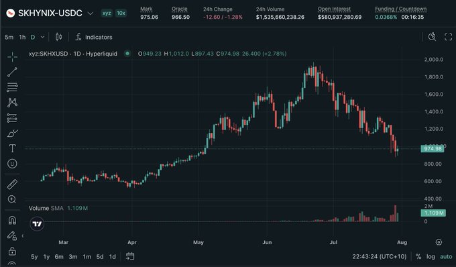Viewport: 456px width, 267px height.
Task: Set the chart range to 1d
Action: [x=112, y=256]
